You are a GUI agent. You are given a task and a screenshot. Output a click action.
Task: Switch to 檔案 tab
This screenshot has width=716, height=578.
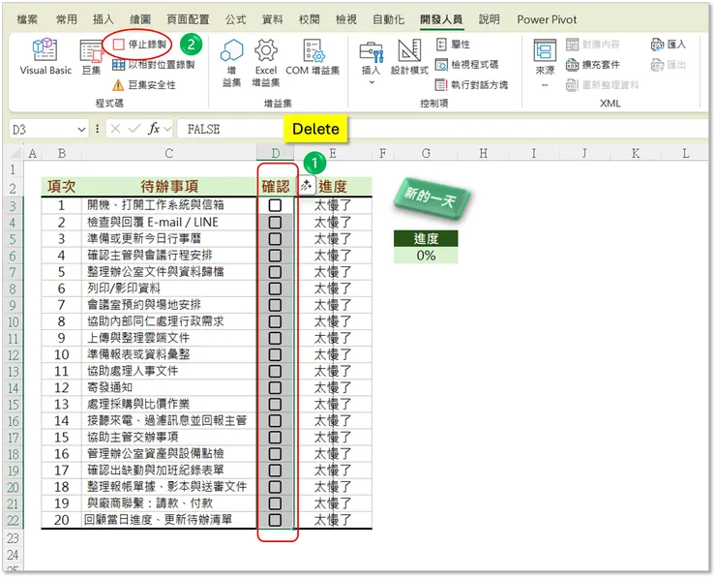point(27,19)
